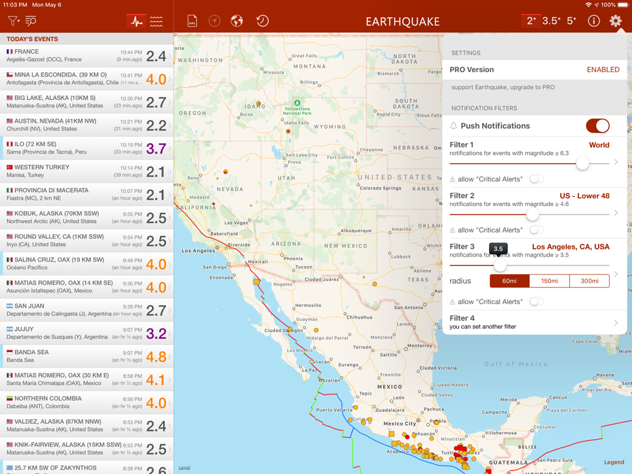Viewport: 632px width, 474px height.
Task: Show magnitude 3.5+ events
Action: (x=552, y=21)
